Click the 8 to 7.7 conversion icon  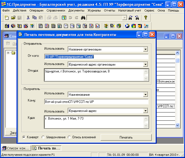point(146,26)
